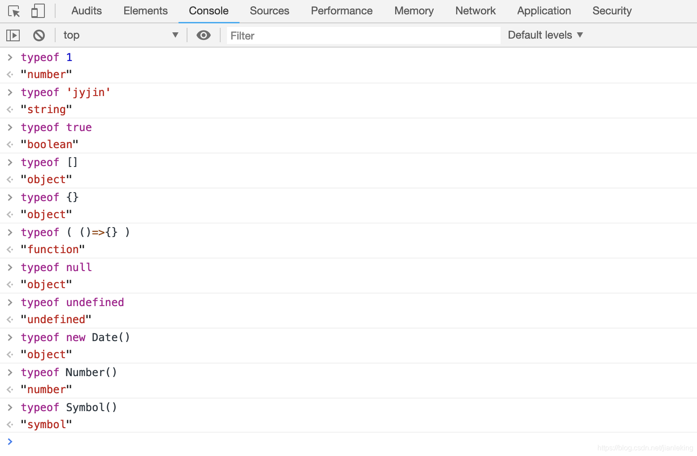Toggle the device toolbar icon
This screenshot has height=456, width=697.
tap(38, 11)
